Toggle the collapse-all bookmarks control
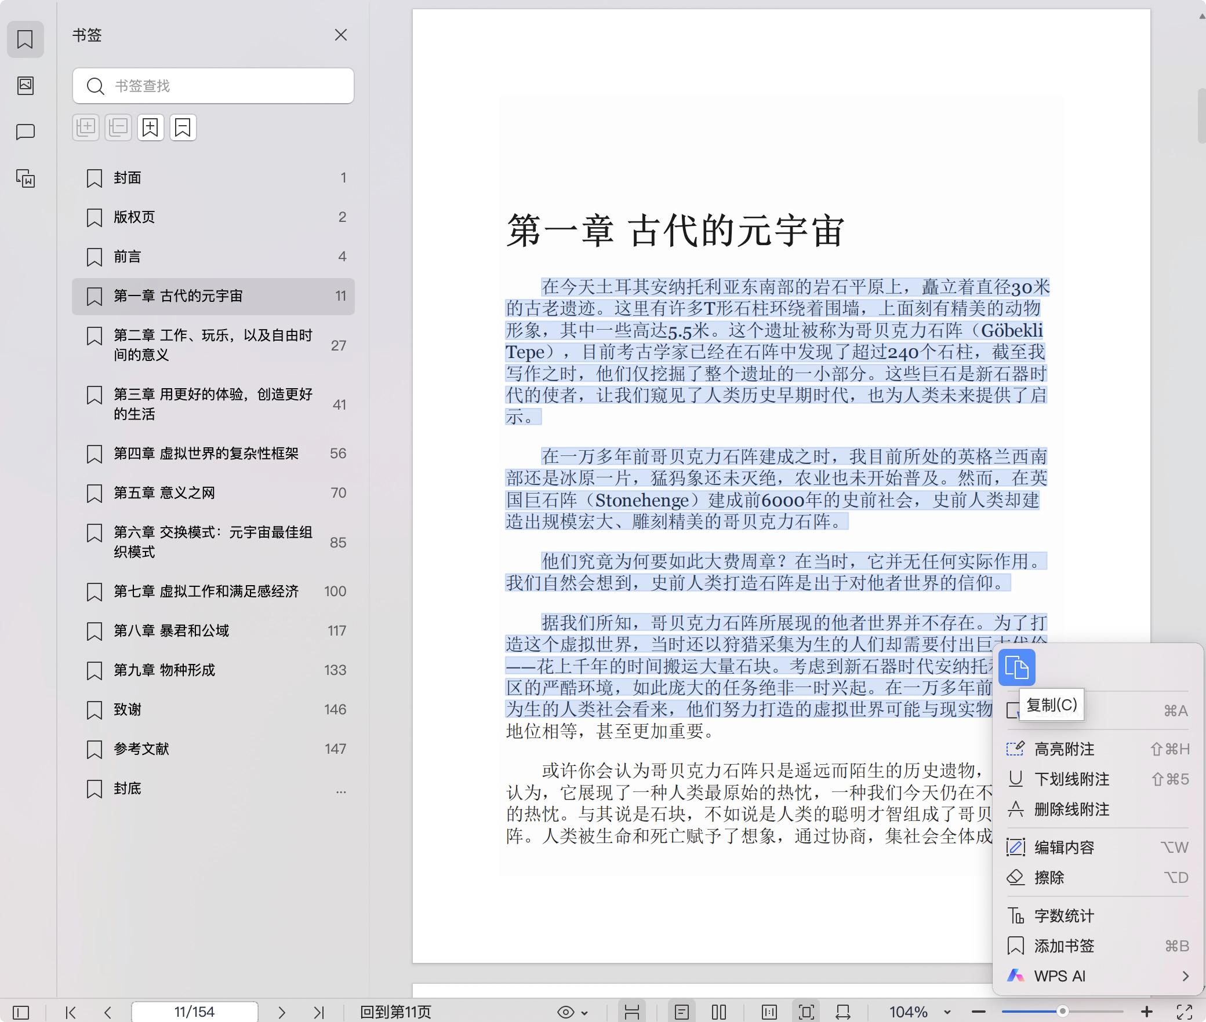The width and height of the screenshot is (1206, 1022). click(118, 127)
